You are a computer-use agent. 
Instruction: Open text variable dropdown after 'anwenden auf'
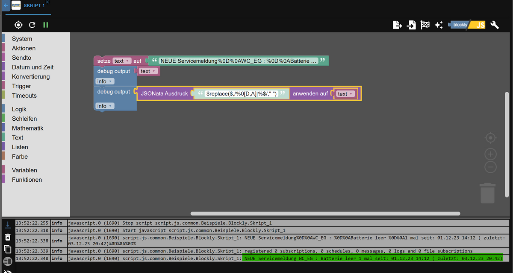[345, 94]
